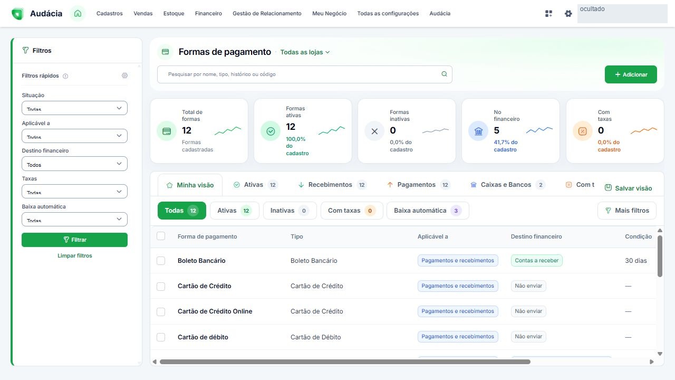
Task: Open the settings gear in top bar
Action: (568, 14)
